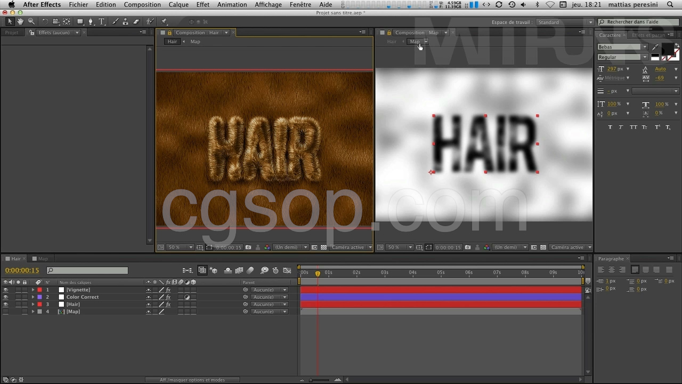The image size is (682, 384).
Task: Select the Hand tool
Action: point(20,22)
